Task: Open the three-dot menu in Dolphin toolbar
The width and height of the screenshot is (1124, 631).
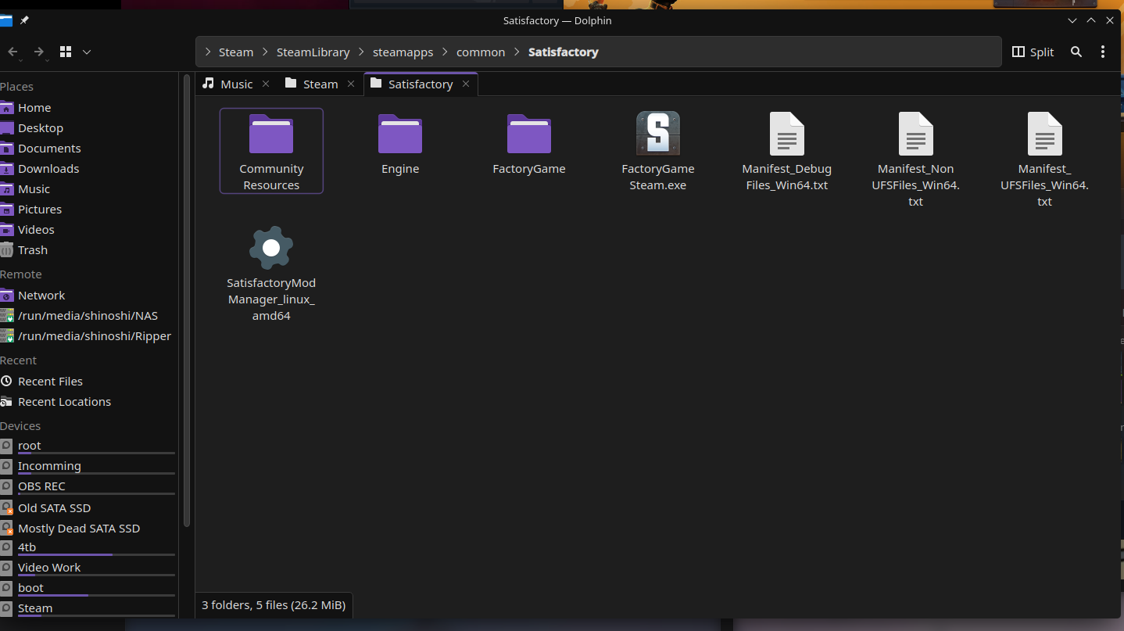Action: point(1103,52)
